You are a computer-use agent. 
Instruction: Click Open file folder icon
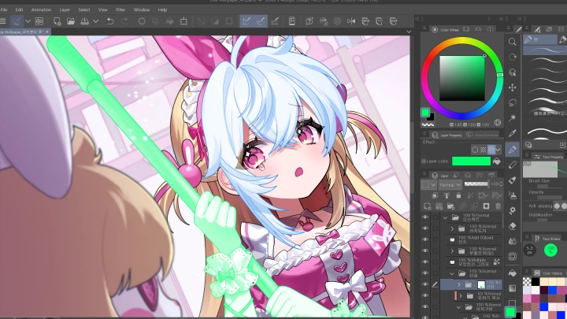71,21
